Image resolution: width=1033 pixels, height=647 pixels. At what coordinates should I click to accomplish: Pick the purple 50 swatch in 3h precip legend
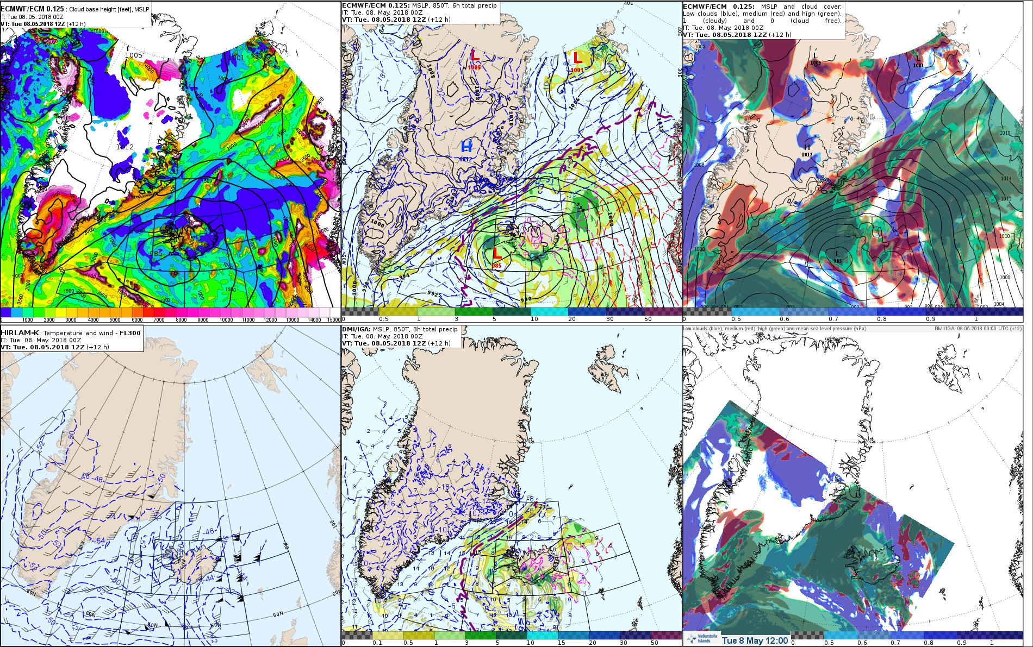pos(666,635)
